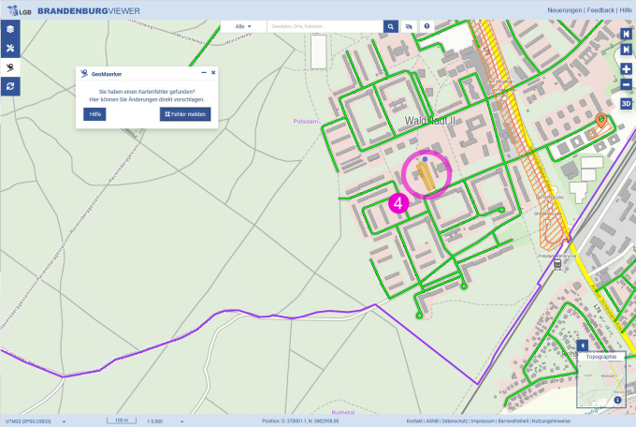The width and height of the screenshot is (636, 427).
Task: Open the AGNB footer link
Action: click(x=432, y=421)
